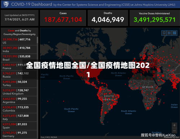Viewport: 180px width, 139px height.
Task: Select the Germany row in country list
Action: (x=19, y=134)
